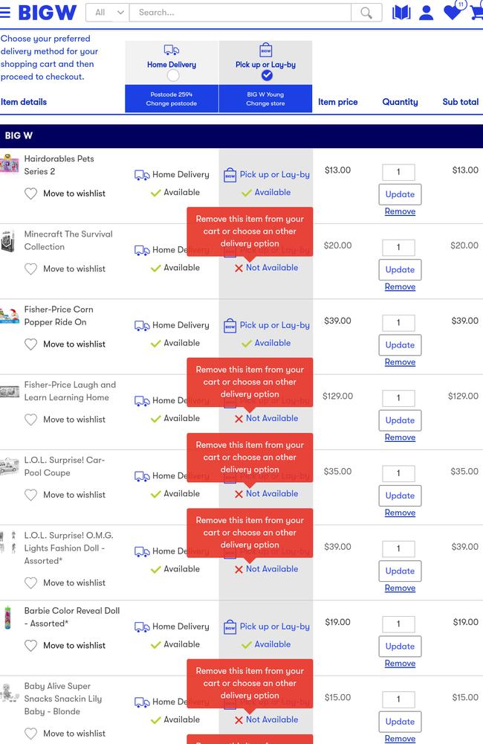Update quantity for Minecraft The Survival Collection
The width and height of the screenshot is (483, 744).
(400, 270)
